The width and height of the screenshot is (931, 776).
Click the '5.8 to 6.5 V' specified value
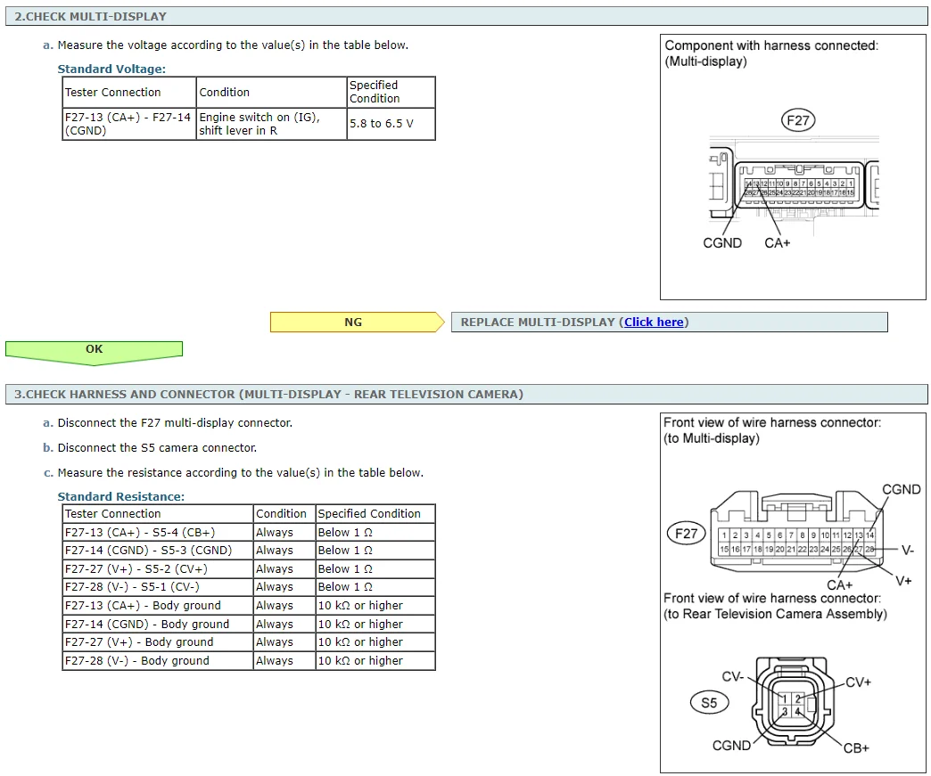pyautogui.click(x=382, y=124)
